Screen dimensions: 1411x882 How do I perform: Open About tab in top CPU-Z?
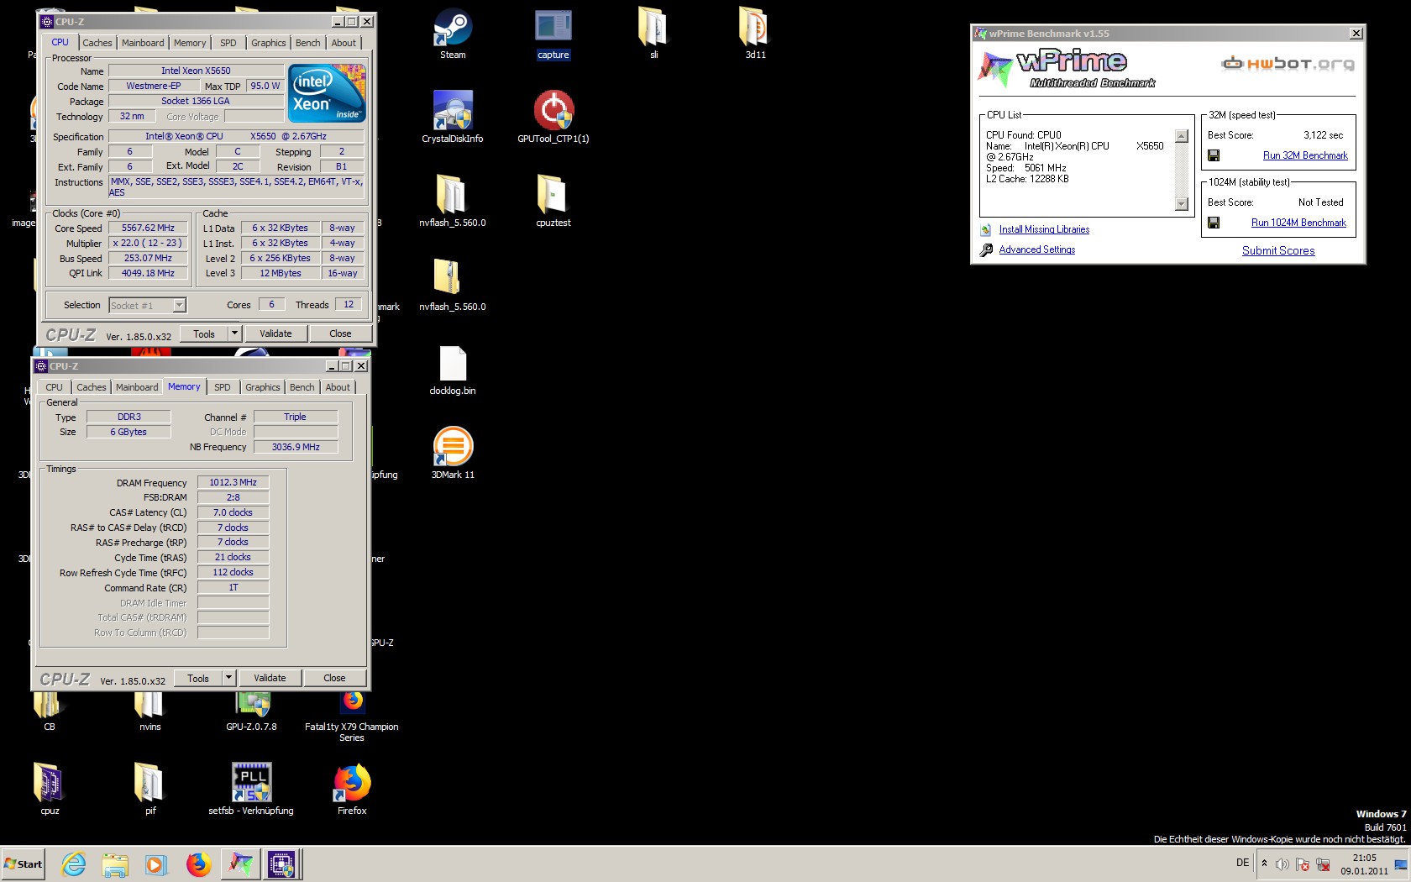[344, 43]
